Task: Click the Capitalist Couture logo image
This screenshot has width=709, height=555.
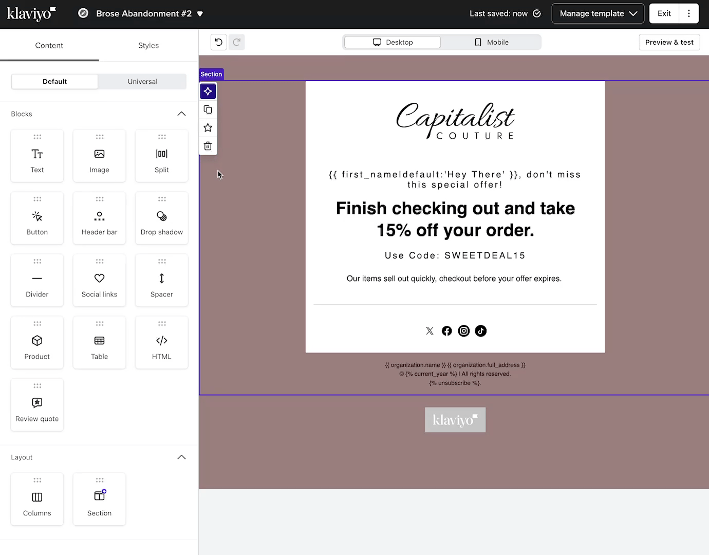Action: coord(455,121)
